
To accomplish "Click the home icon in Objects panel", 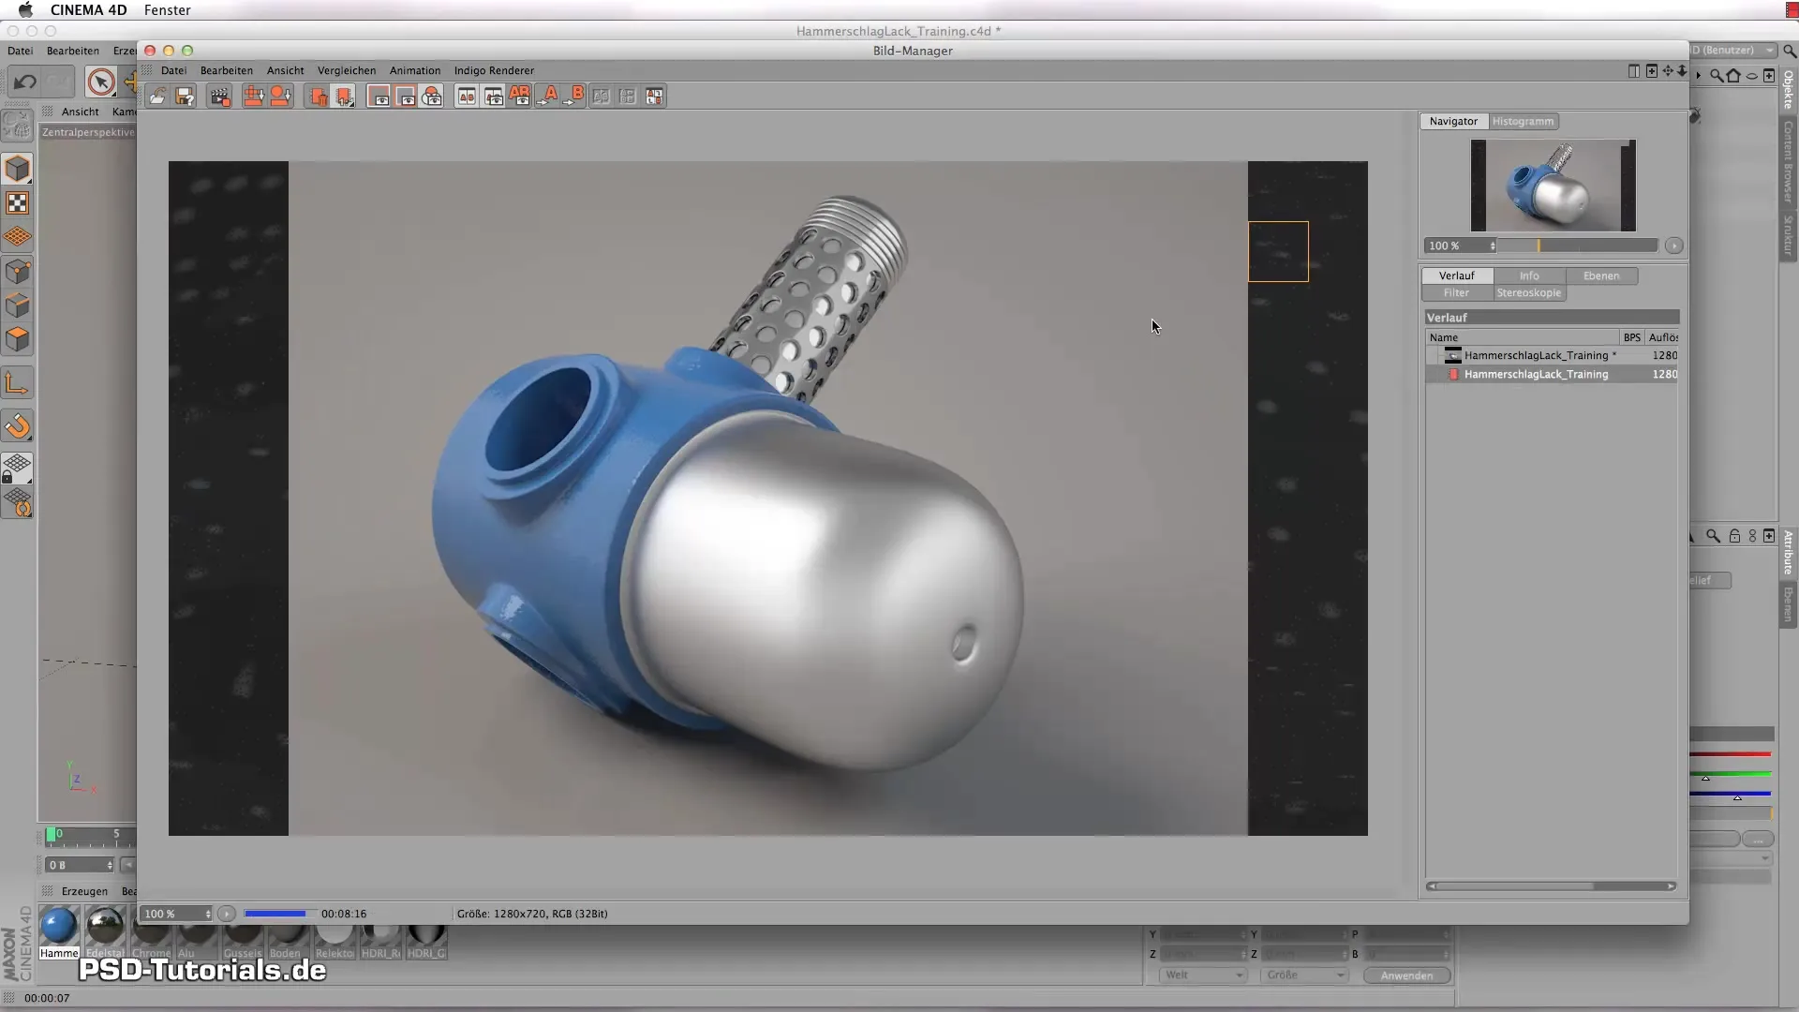I will (1733, 76).
